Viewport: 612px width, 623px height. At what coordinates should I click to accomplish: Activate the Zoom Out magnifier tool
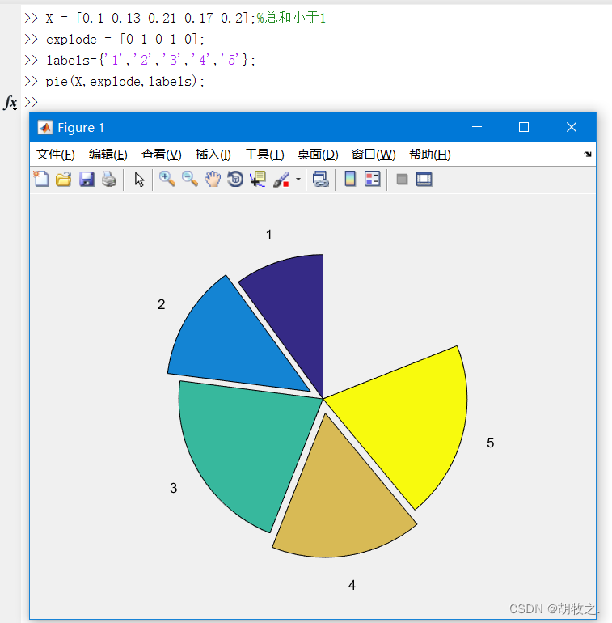[x=190, y=179]
